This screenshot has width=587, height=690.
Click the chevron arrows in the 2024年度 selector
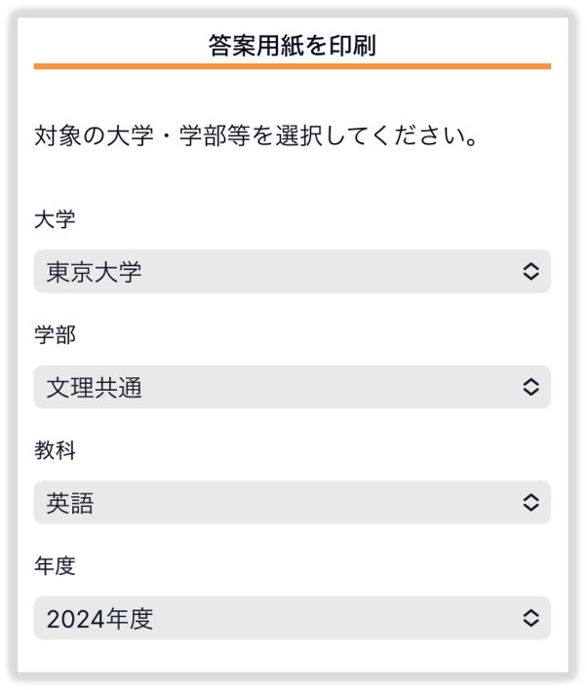pyautogui.click(x=530, y=618)
